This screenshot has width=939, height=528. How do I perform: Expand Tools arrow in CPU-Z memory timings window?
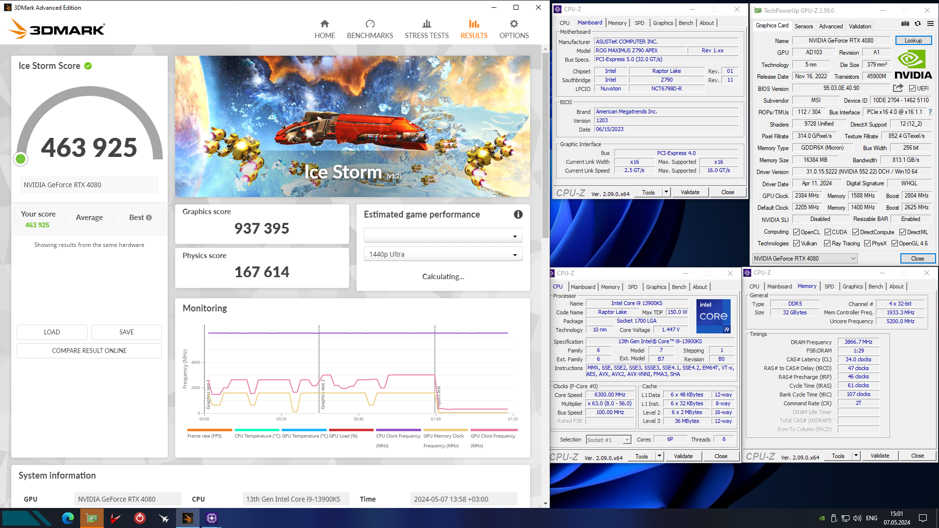(x=856, y=456)
